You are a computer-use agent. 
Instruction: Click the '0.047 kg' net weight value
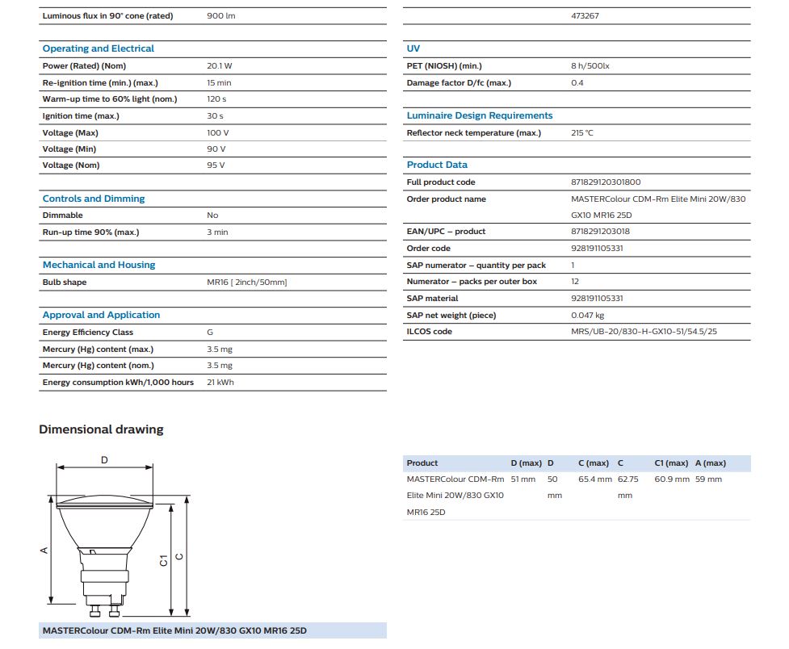(x=588, y=316)
